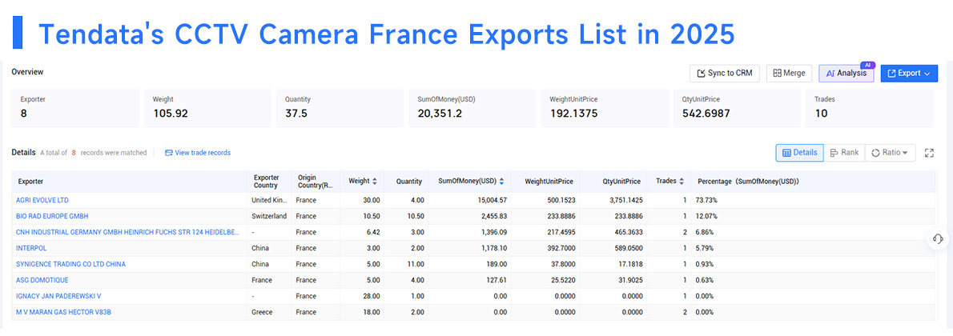
Task: Click the SumOfMoney(USD) overview card 20,351.2
Action: click(x=472, y=108)
